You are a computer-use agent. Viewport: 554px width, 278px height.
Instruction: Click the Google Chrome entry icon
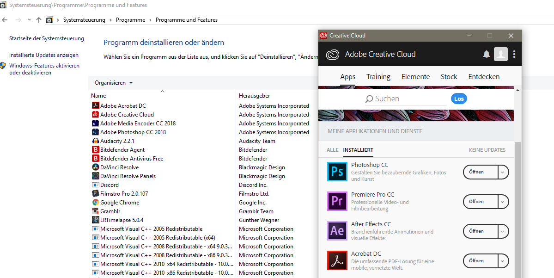(95, 202)
